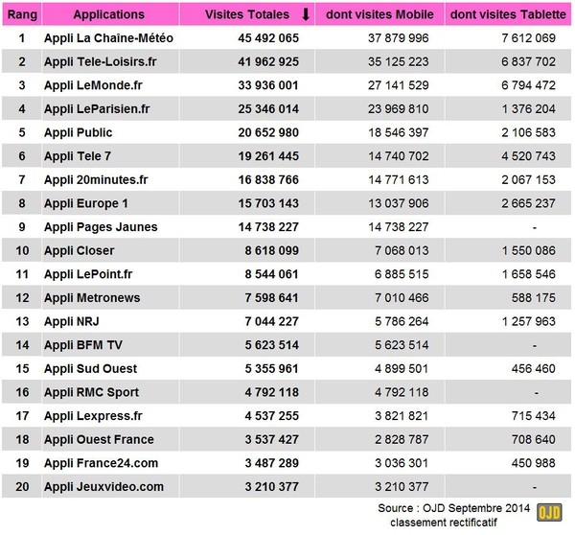The height and width of the screenshot is (535, 575).
Task: Click total visits value 20 652 980
Action: (x=268, y=132)
